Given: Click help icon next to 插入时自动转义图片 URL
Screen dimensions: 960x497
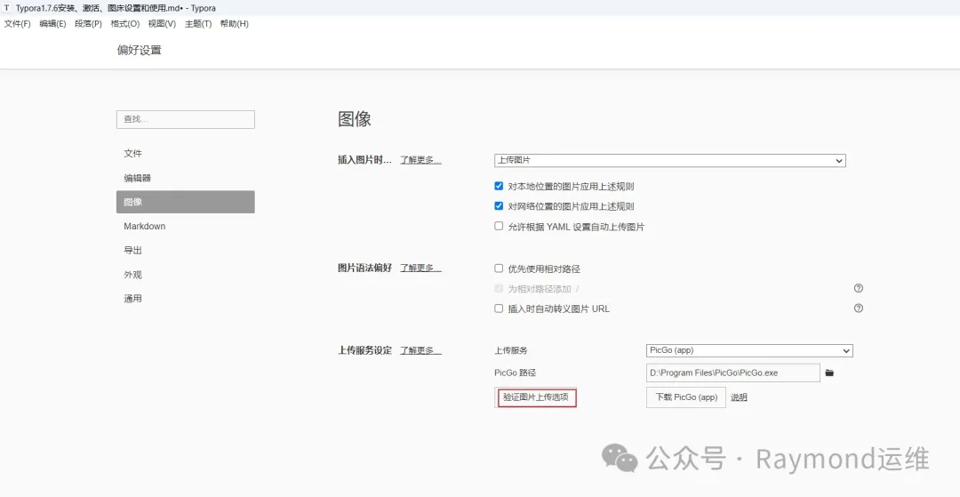Looking at the screenshot, I should click(x=859, y=309).
